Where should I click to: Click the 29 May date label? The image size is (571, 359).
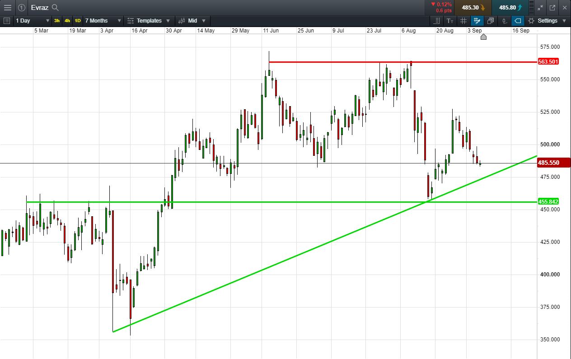tap(240, 31)
